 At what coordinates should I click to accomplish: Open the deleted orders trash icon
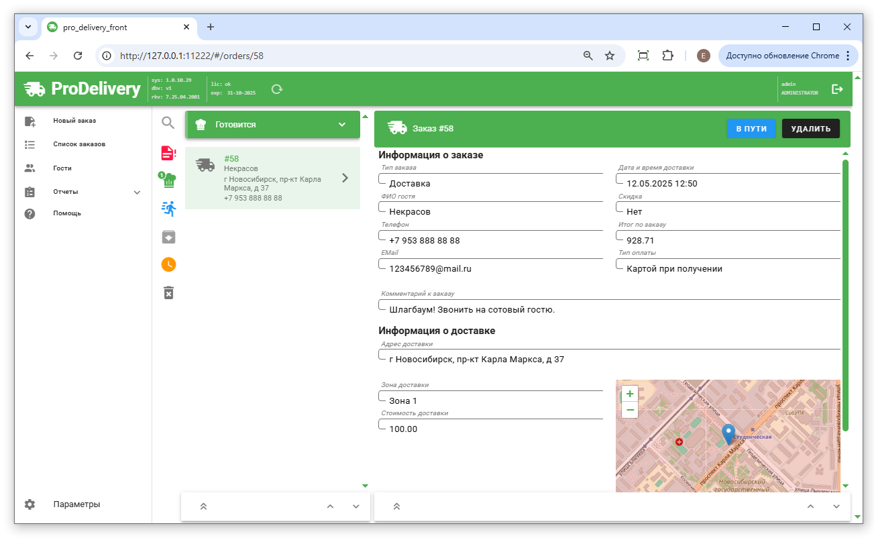point(168,292)
